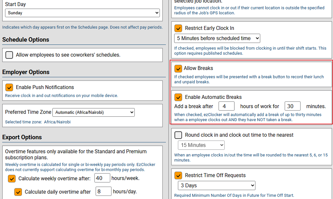Click Receive clock in and out notifications text

coord(61,96)
